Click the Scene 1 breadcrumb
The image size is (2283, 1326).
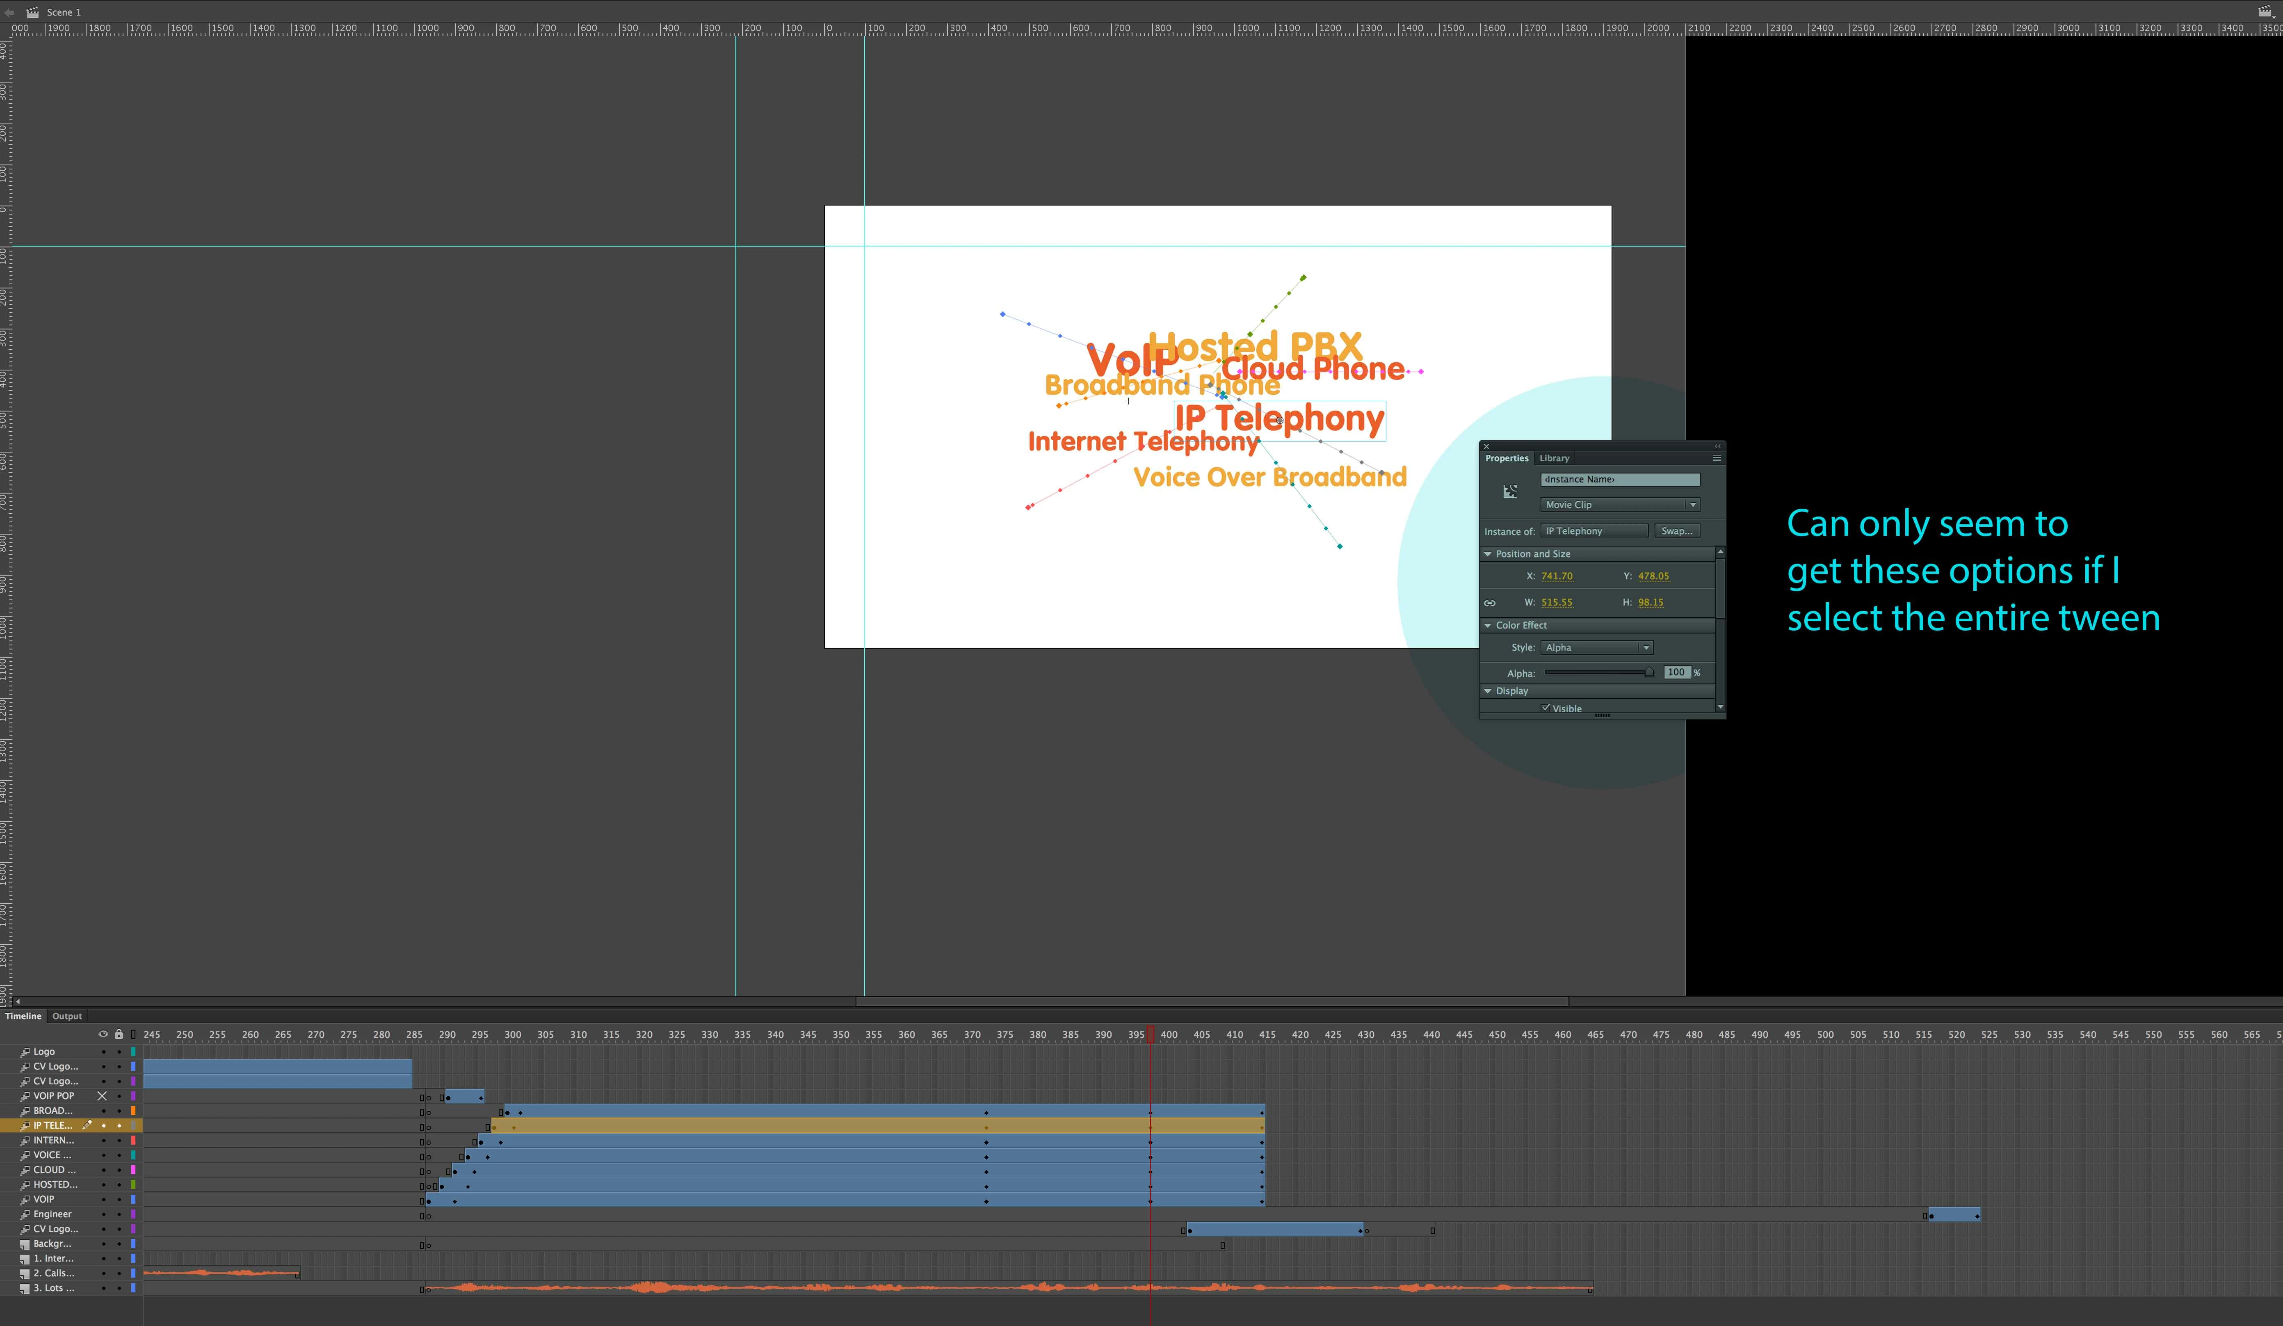click(64, 12)
